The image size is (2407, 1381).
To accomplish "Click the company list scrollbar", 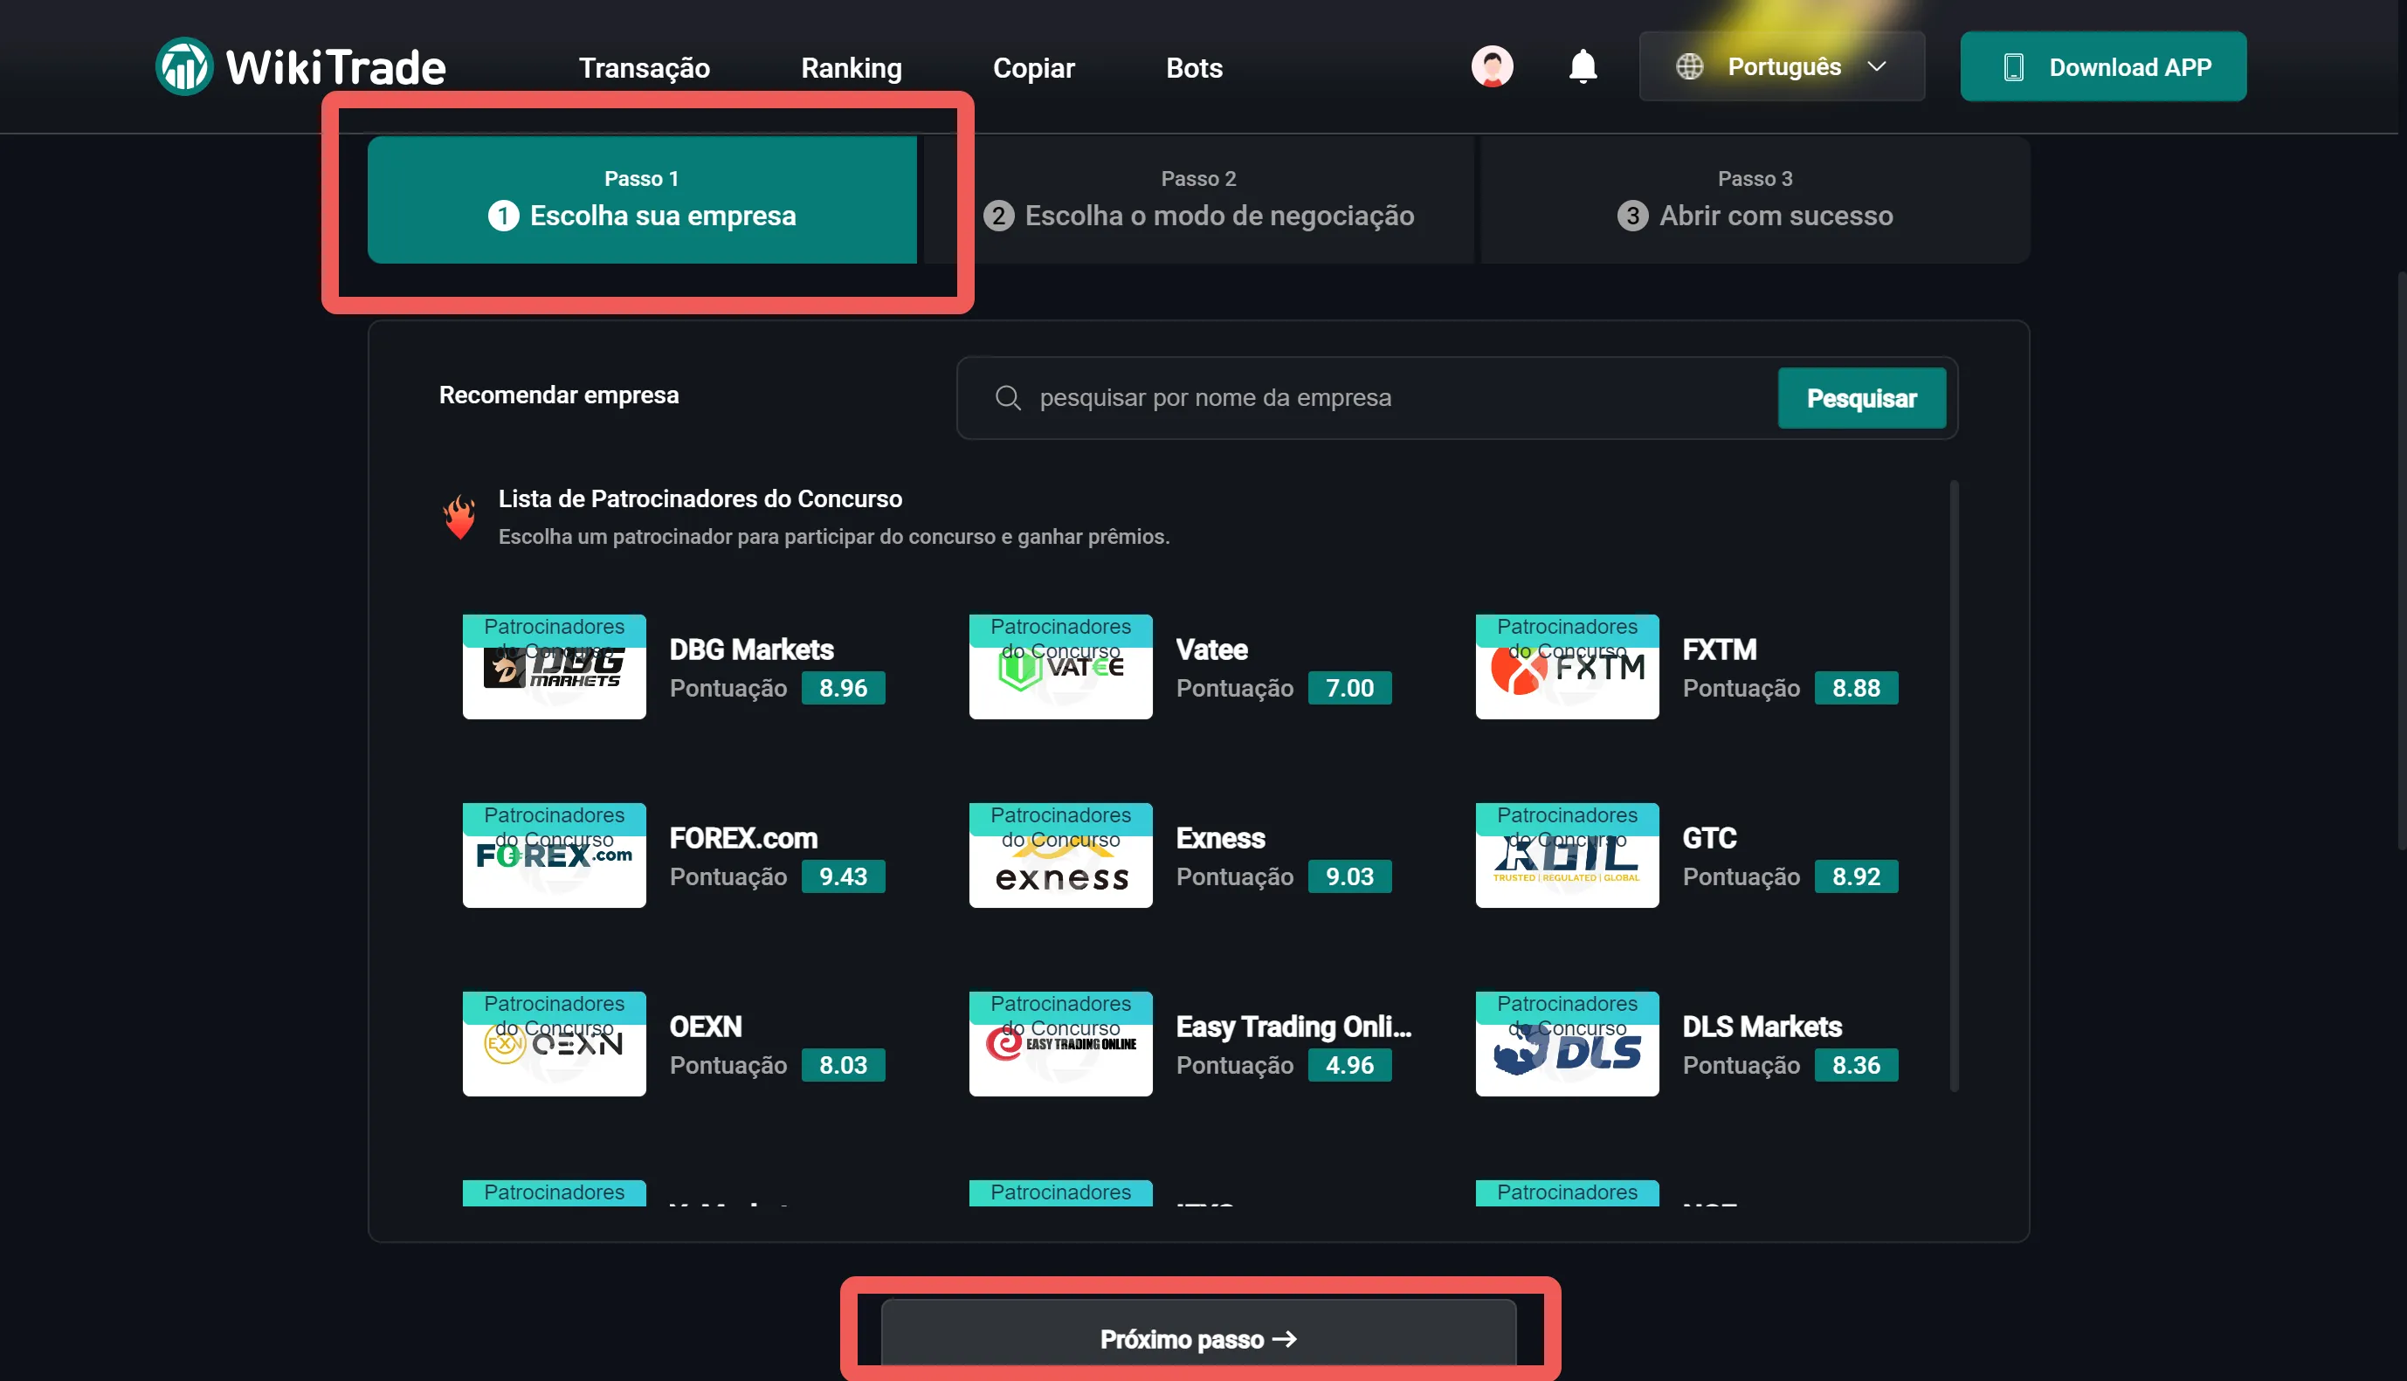I will click(x=1954, y=787).
